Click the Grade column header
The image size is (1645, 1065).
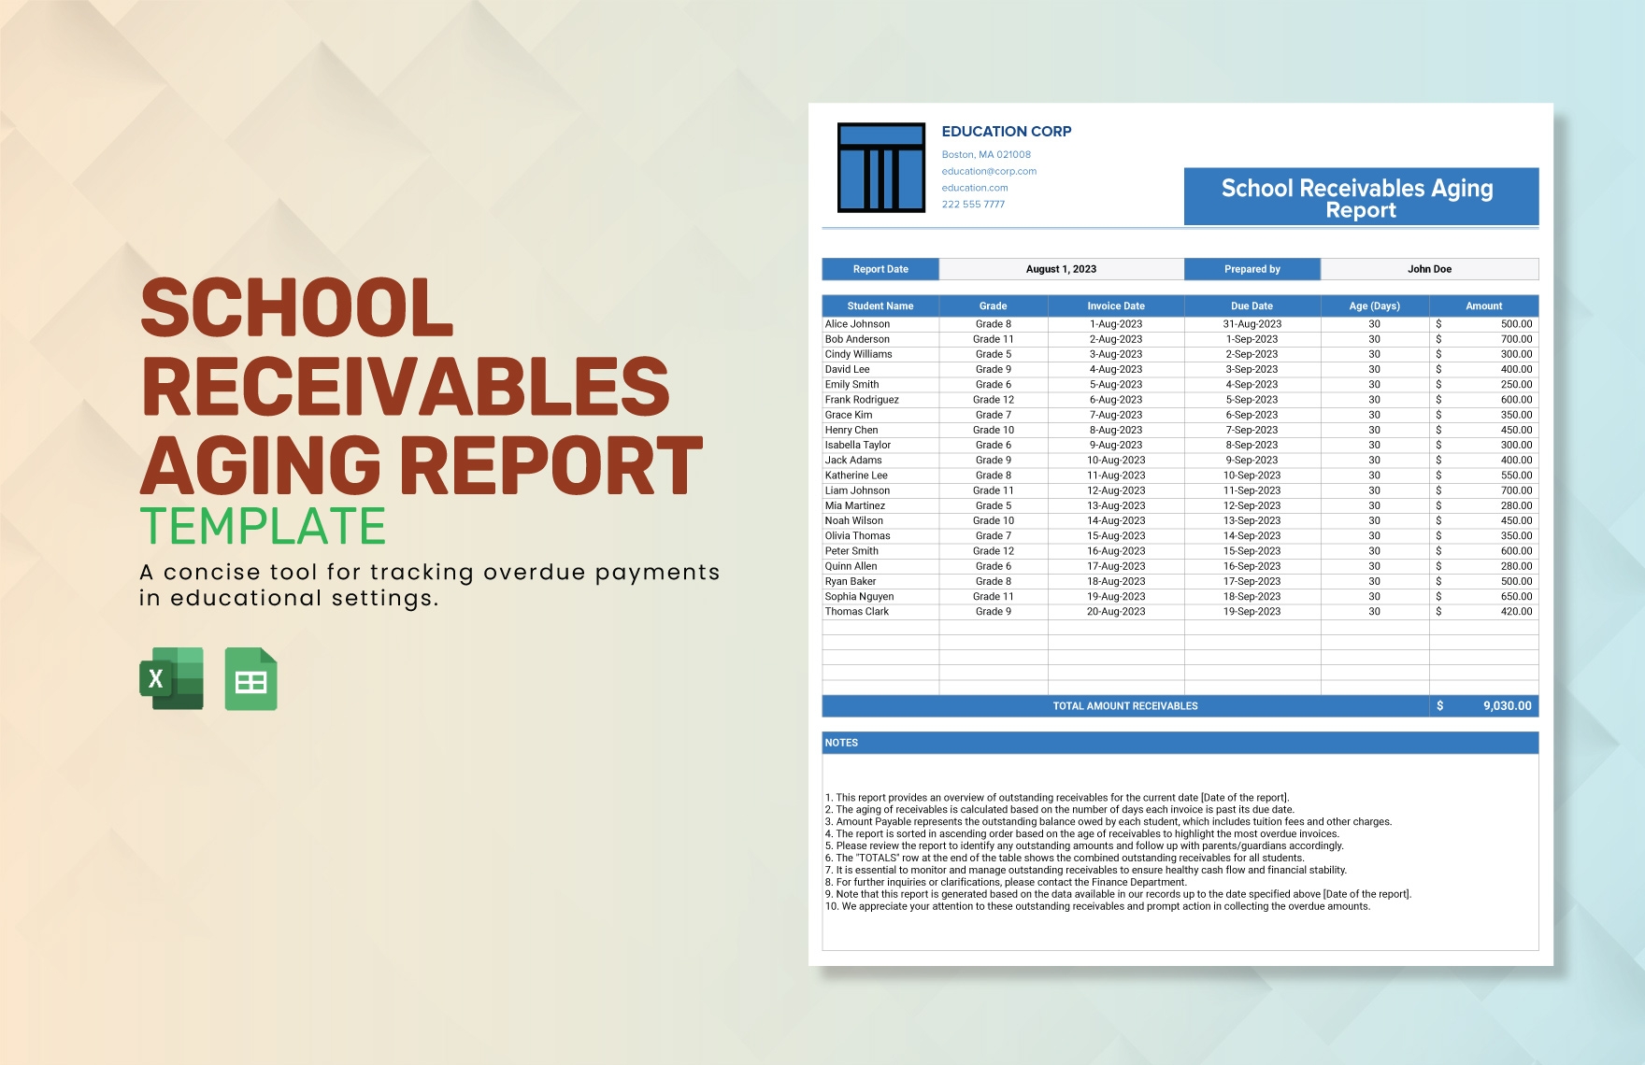994,305
